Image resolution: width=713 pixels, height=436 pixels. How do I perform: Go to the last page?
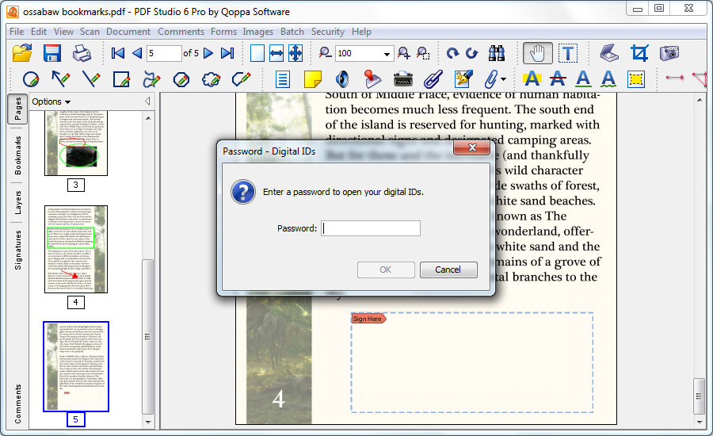pyautogui.click(x=227, y=53)
